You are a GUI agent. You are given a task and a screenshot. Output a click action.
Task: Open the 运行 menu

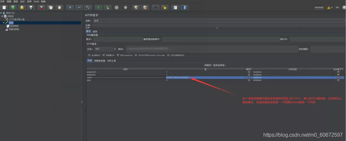(x=22, y=1)
